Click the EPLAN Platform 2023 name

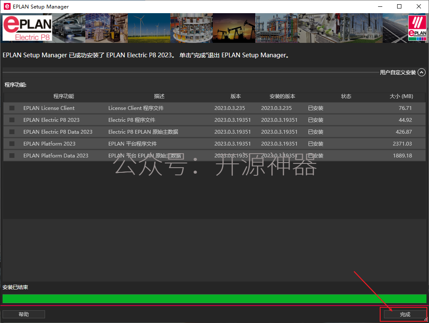[x=49, y=143]
